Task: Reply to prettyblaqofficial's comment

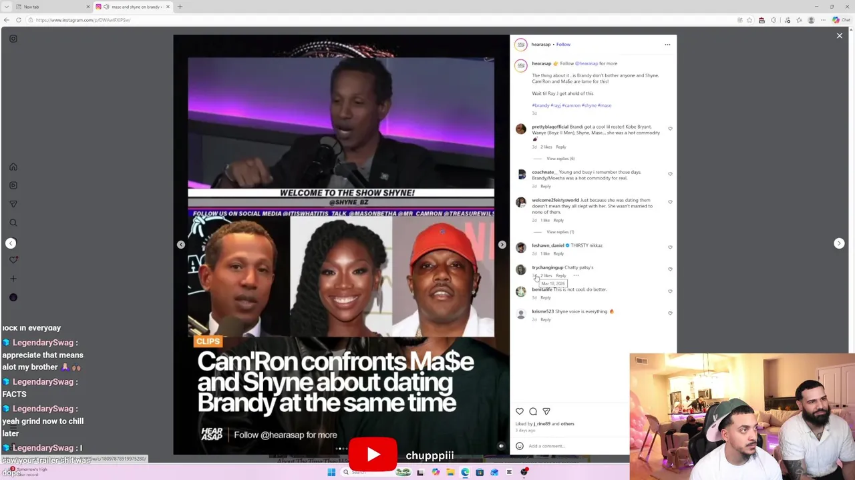Action: [561, 147]
